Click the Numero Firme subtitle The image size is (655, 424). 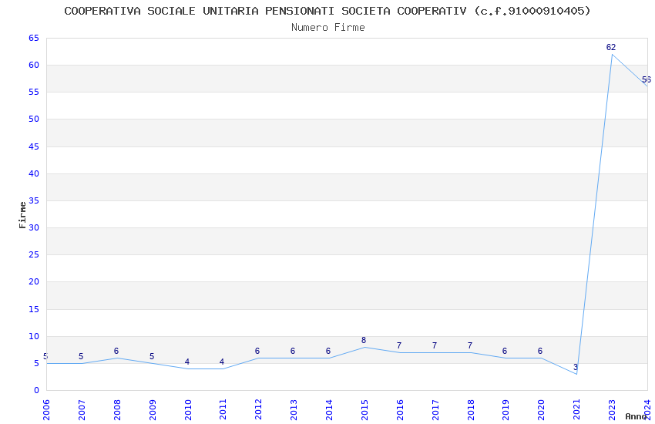click(327, 28)
